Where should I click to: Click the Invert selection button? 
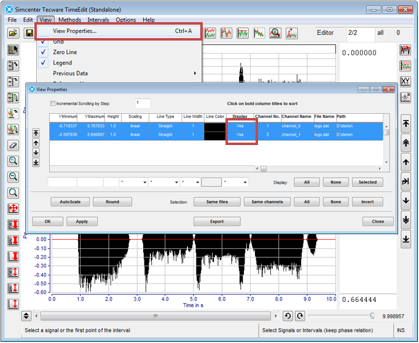click(x=367, y=202)
